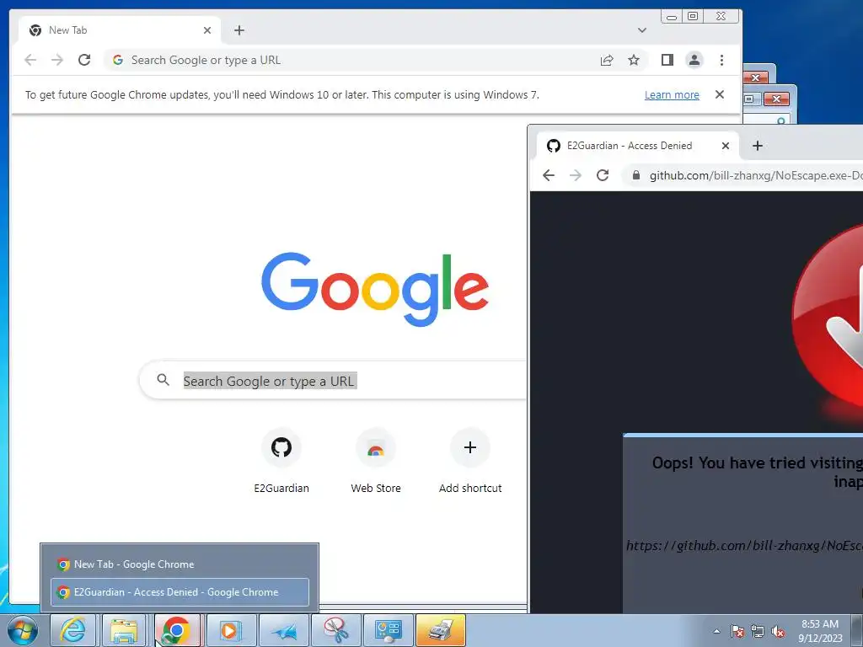Viewport: 863px width, 647px height.
Task: Open the Chrome side panel
Action: point(667,60)
